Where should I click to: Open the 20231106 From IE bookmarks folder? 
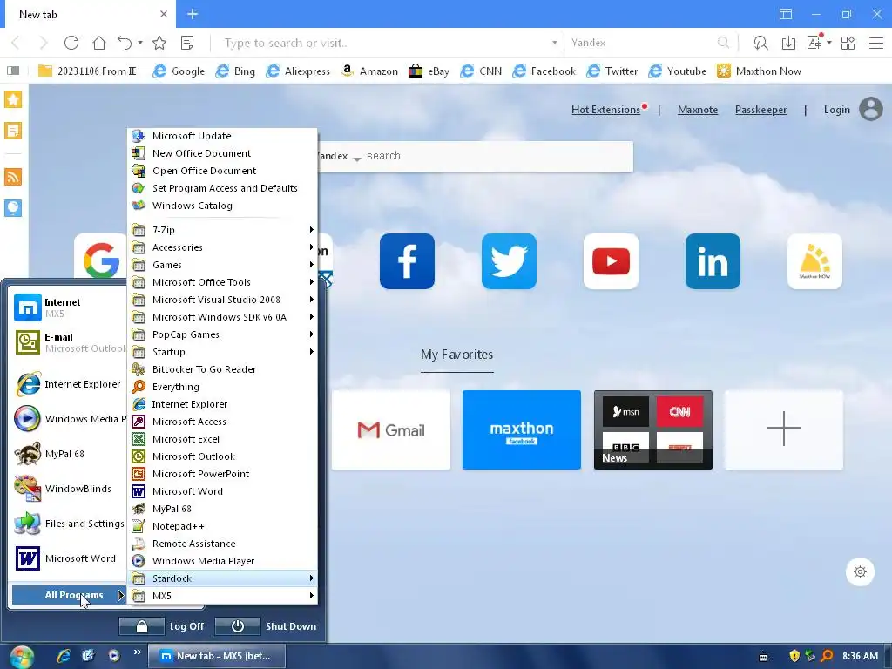pos(87,71)
